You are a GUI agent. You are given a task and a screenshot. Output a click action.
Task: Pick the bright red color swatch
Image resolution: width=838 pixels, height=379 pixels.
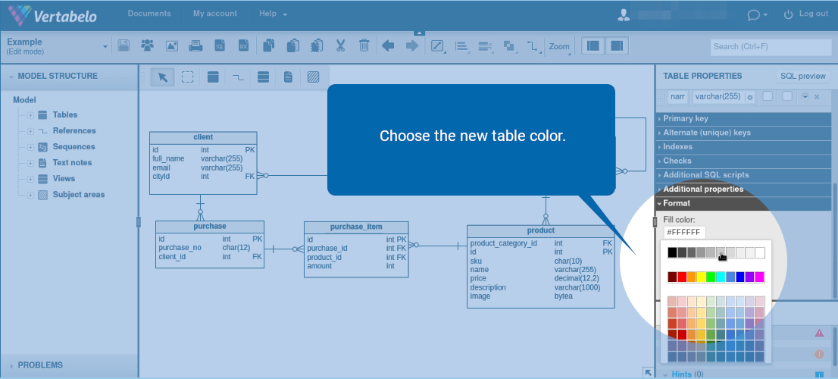coord(683,277)
